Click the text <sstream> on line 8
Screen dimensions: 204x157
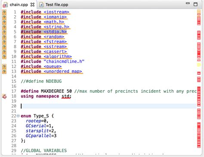coord(55,47)
